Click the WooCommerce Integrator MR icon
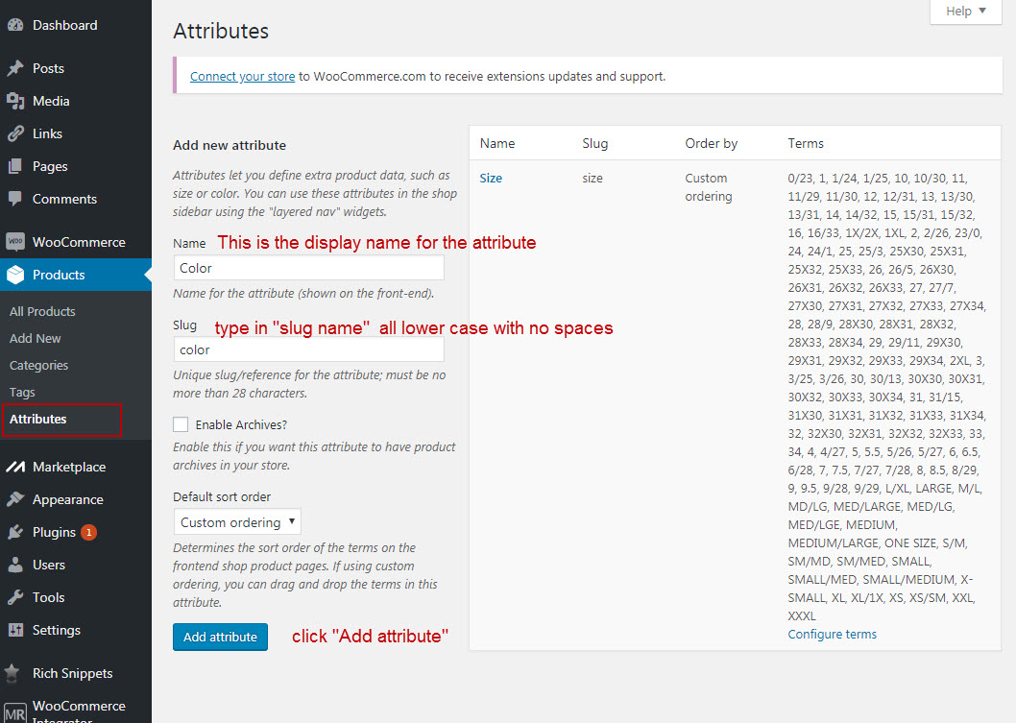This screenshot has width=1016, height=723. click(x=15, y=713)
